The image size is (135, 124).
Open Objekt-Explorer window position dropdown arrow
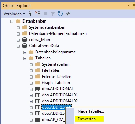point(129,5)
